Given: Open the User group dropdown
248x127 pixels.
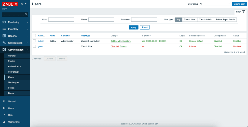Looking at the screenshot, I should [x=214, y=4].
